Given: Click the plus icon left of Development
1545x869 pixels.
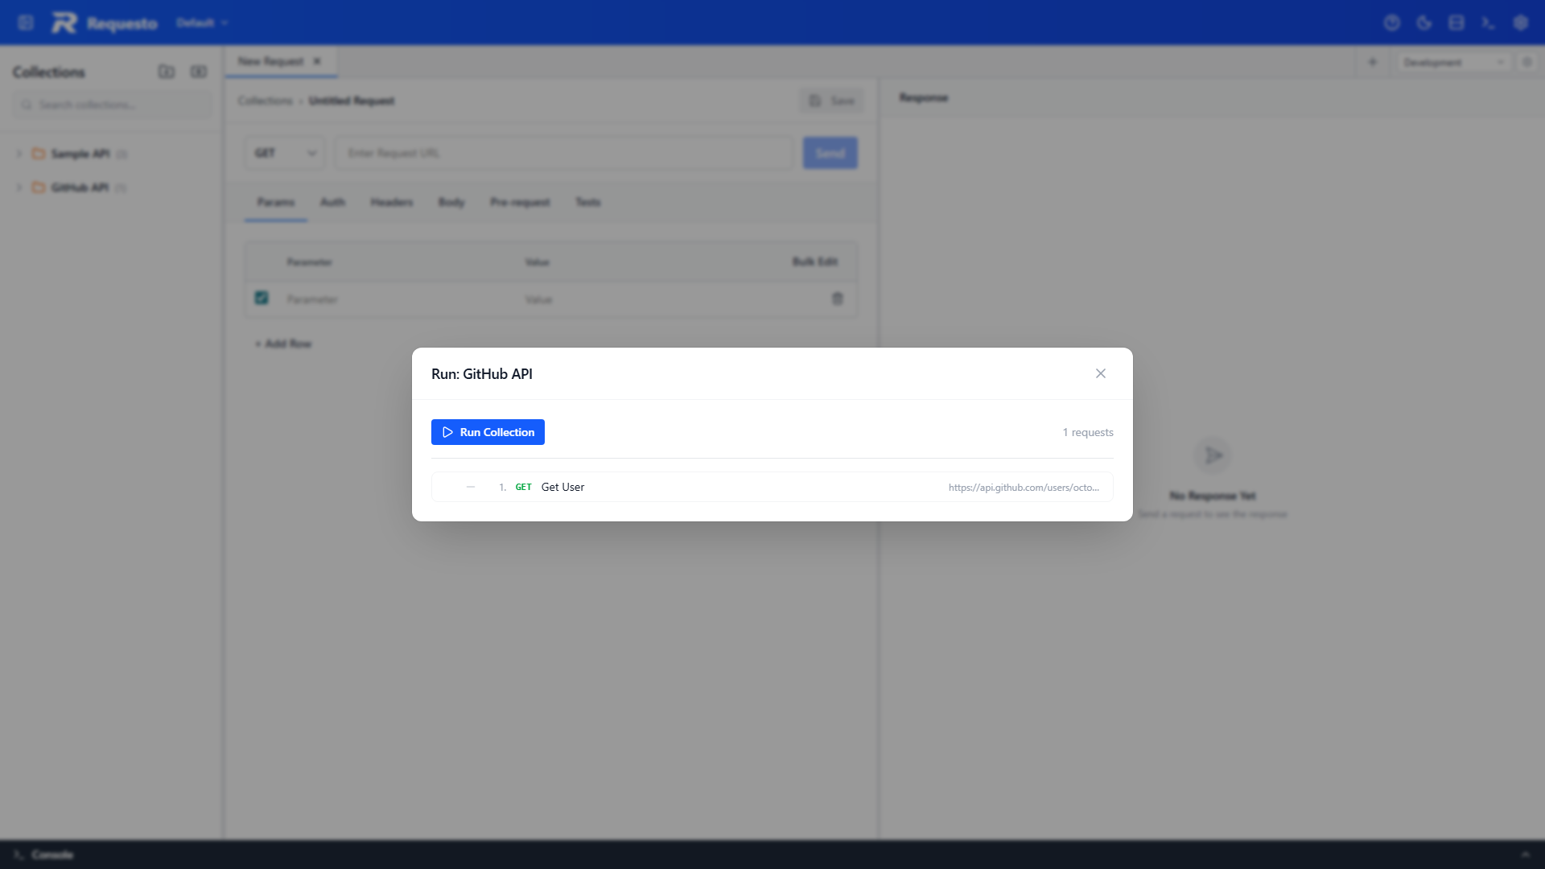Looking at the screenshot, I should point(1373,62).
